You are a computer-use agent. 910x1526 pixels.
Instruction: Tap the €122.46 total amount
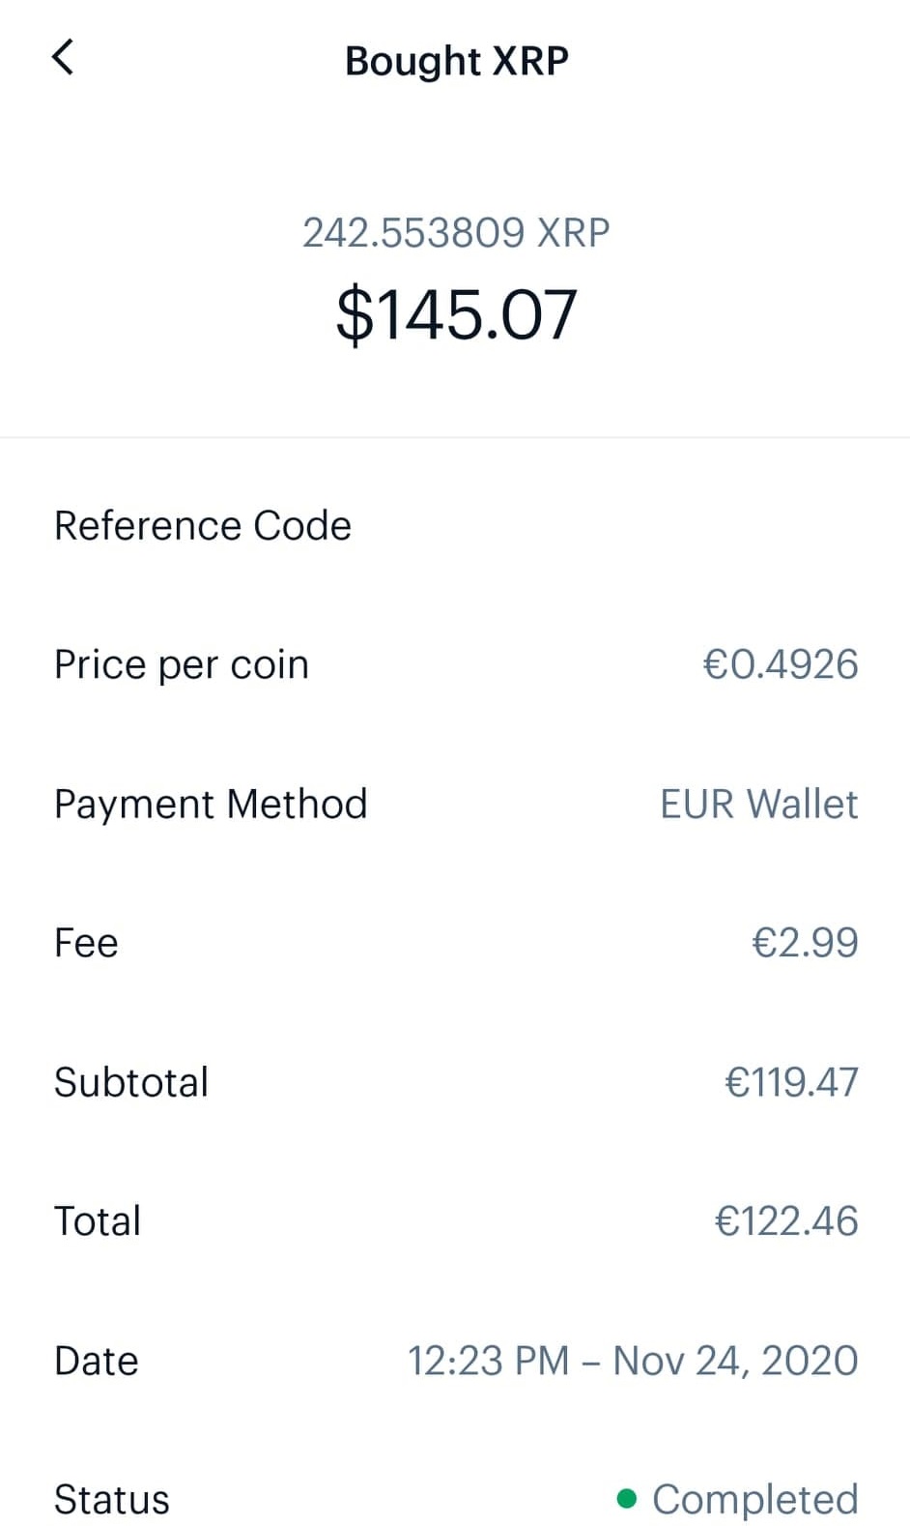pyautogui.click(x=785, y=1222)
